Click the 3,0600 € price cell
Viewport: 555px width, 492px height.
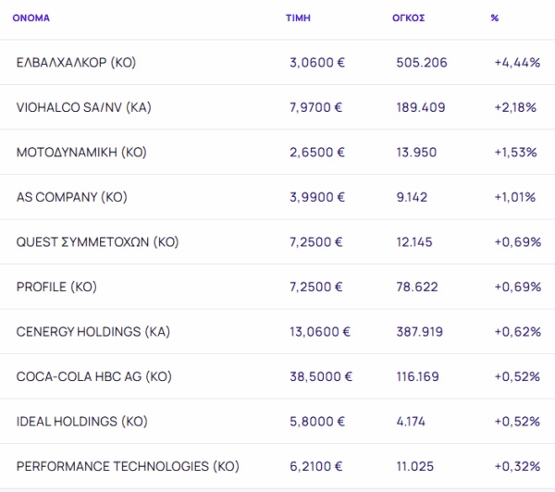click(316, 62)
